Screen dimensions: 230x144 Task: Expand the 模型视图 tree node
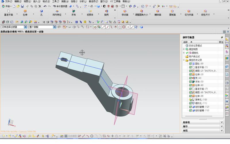pos(184,49)
